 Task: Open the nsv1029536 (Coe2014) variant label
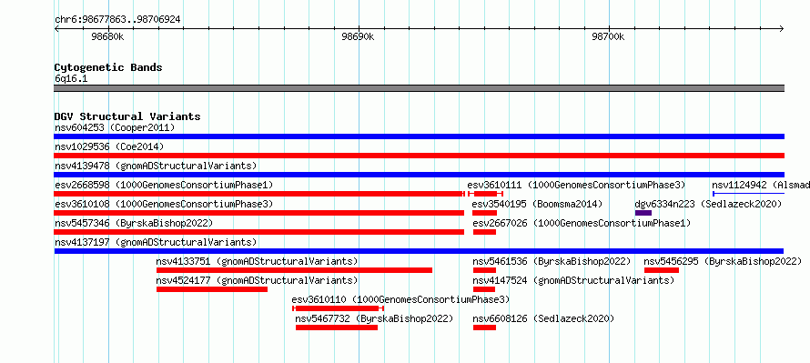click(x=109, y=146)
